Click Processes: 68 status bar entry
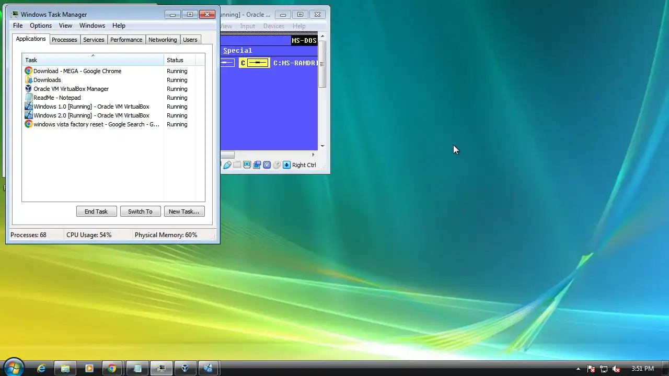This screenshot has height=376, width=669. (x=28, y=235)
